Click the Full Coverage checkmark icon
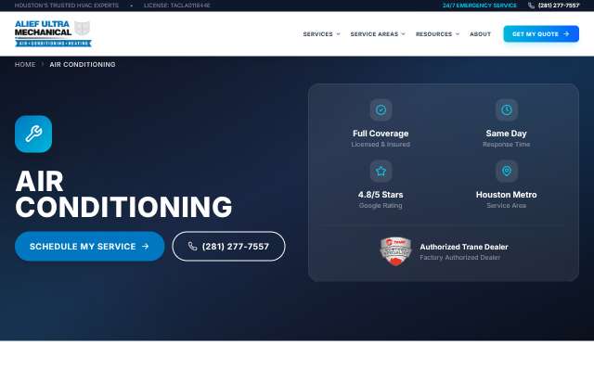Screen dimensions: 594x371 tap(381, 109)
